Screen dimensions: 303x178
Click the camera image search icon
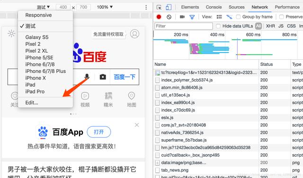(x=103, y=77)
